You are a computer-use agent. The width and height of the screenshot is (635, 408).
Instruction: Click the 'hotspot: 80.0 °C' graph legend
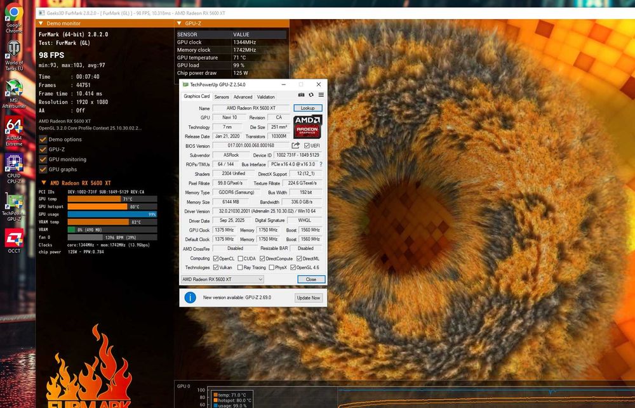(232, 401)
